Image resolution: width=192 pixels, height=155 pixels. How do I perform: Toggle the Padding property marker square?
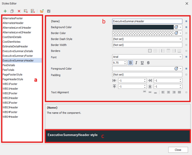[x=186, y=75]
